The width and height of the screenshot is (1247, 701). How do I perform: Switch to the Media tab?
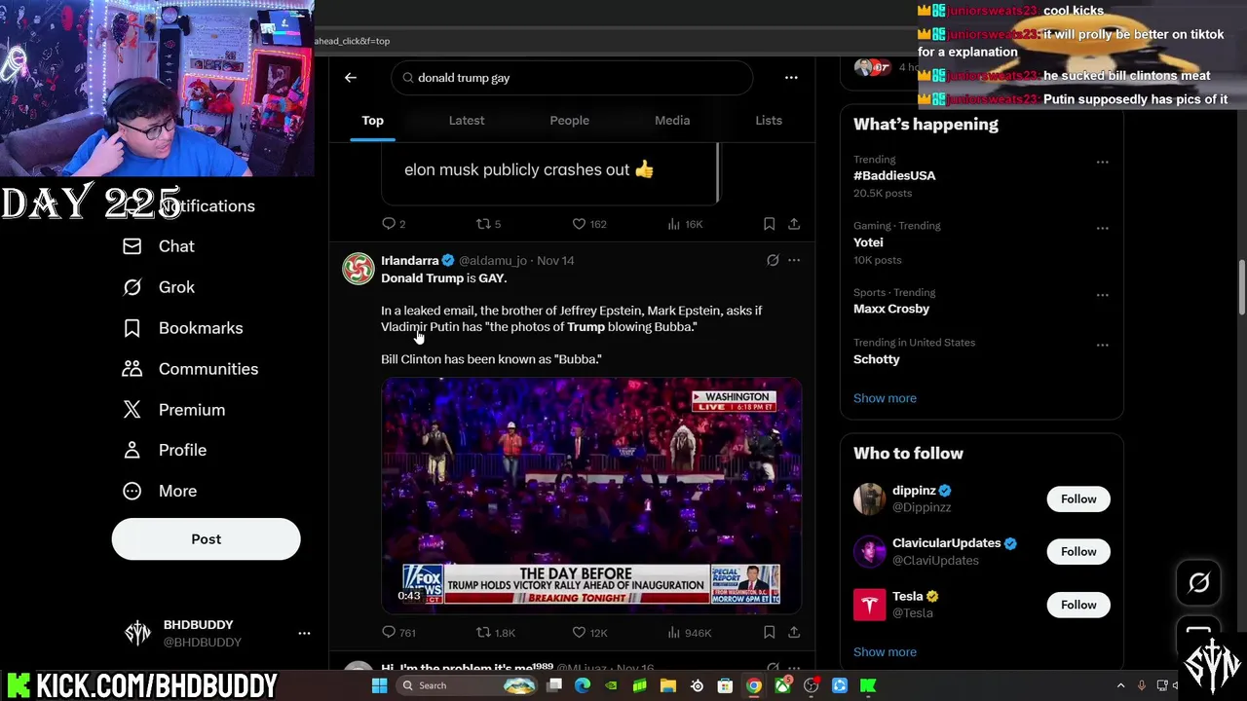[x=672, y=121]
